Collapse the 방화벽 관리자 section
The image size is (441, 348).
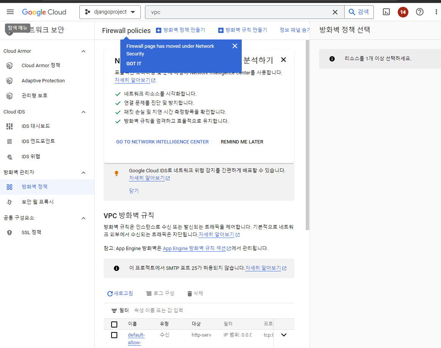point(83,173)
